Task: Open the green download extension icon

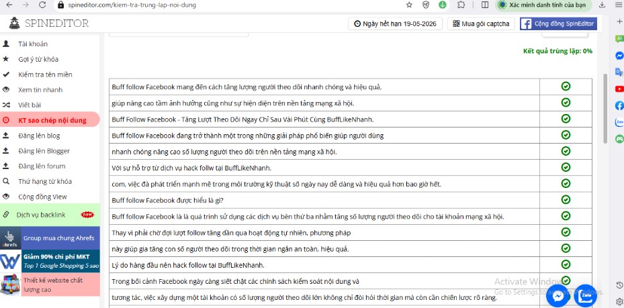Action: (443, 5)
